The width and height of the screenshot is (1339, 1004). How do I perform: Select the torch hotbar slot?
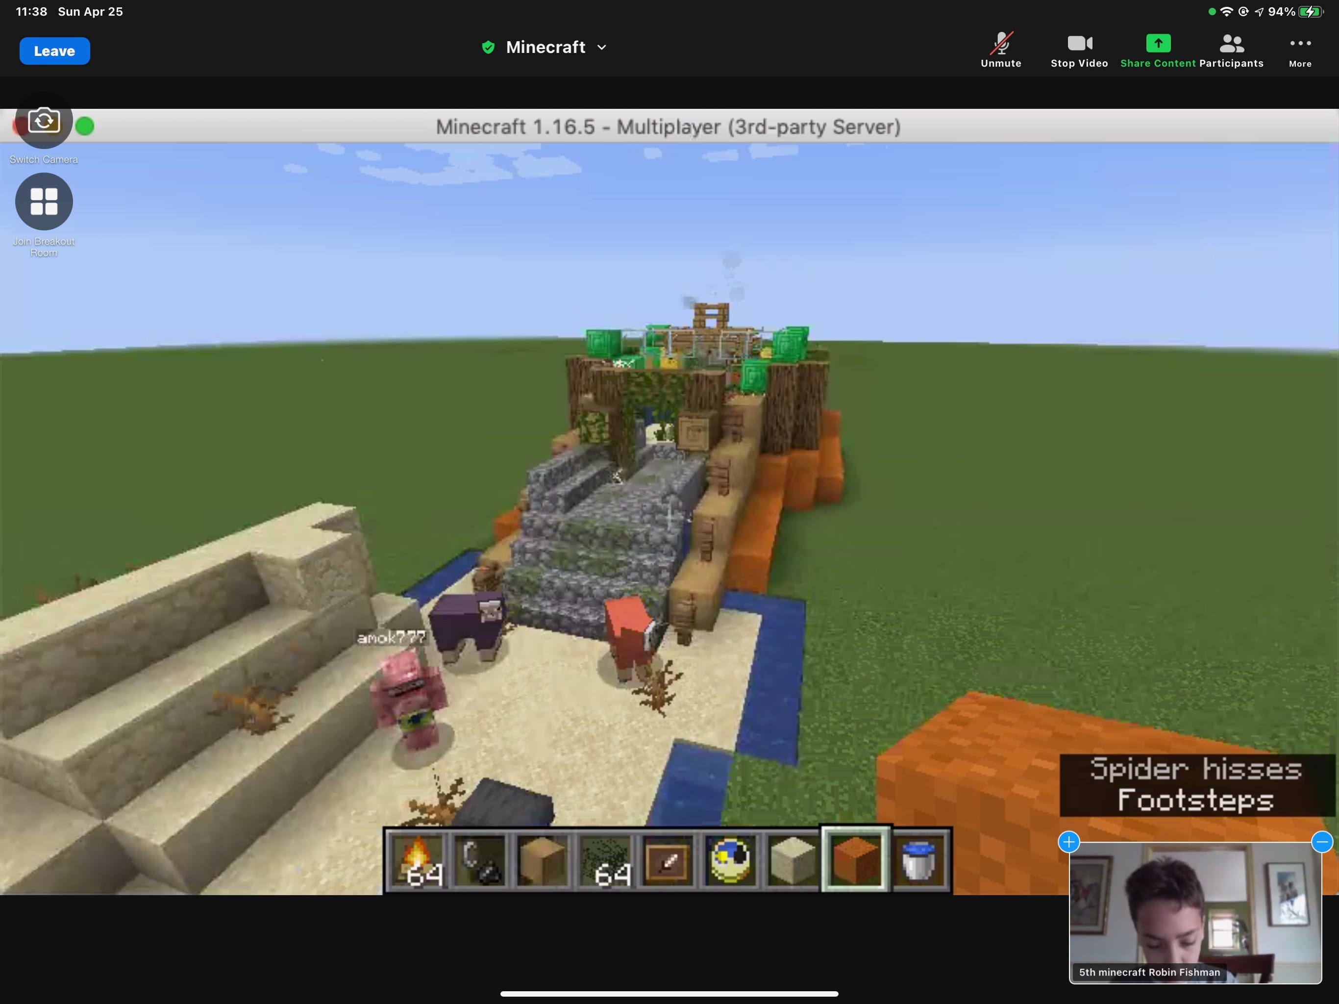point(417,860)
